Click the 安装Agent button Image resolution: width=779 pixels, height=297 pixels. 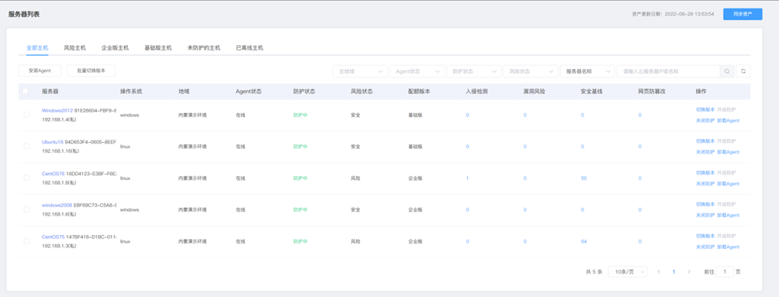(40, 71)
